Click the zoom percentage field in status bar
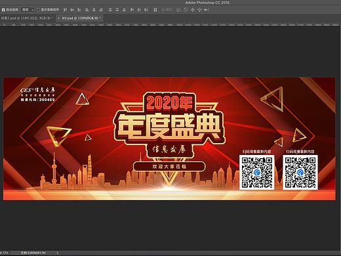The height and width of the screenshot is (256, 341). click(x=5, y=253)
